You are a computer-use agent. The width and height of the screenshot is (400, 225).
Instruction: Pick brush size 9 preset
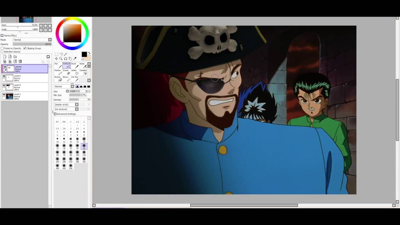click(x=84, y=133)
